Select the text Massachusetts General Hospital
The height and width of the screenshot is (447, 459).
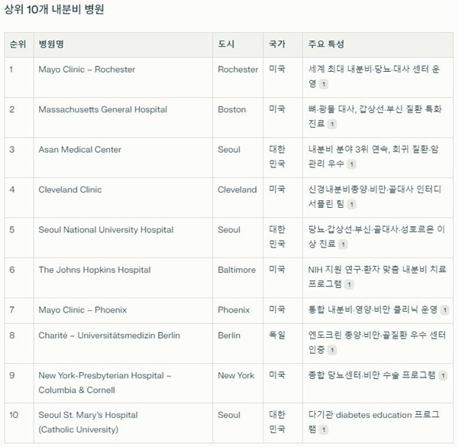coord(103,109)
